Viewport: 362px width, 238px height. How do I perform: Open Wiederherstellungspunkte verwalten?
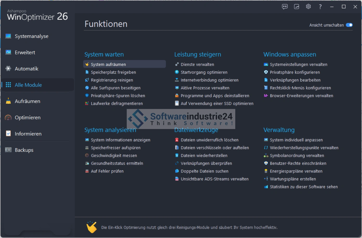click(x=304, y=148)
